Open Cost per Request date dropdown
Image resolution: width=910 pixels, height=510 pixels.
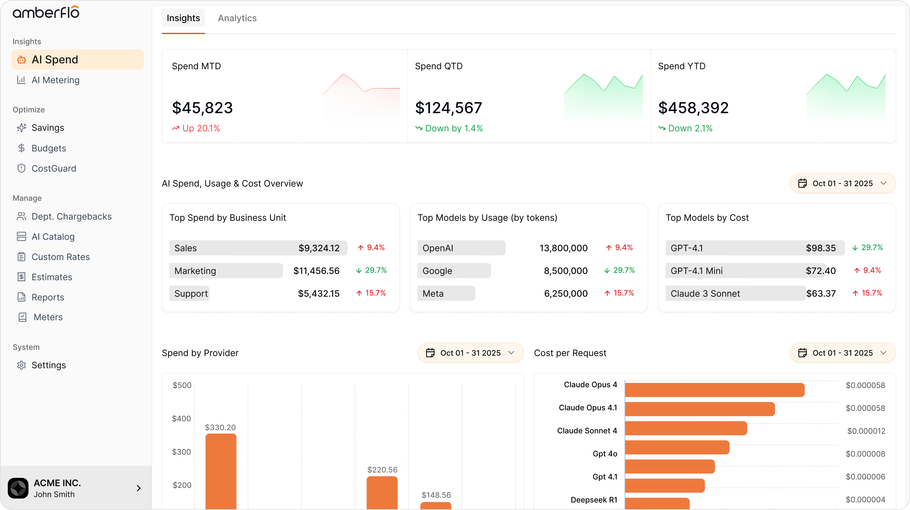(x=843, y=353)
